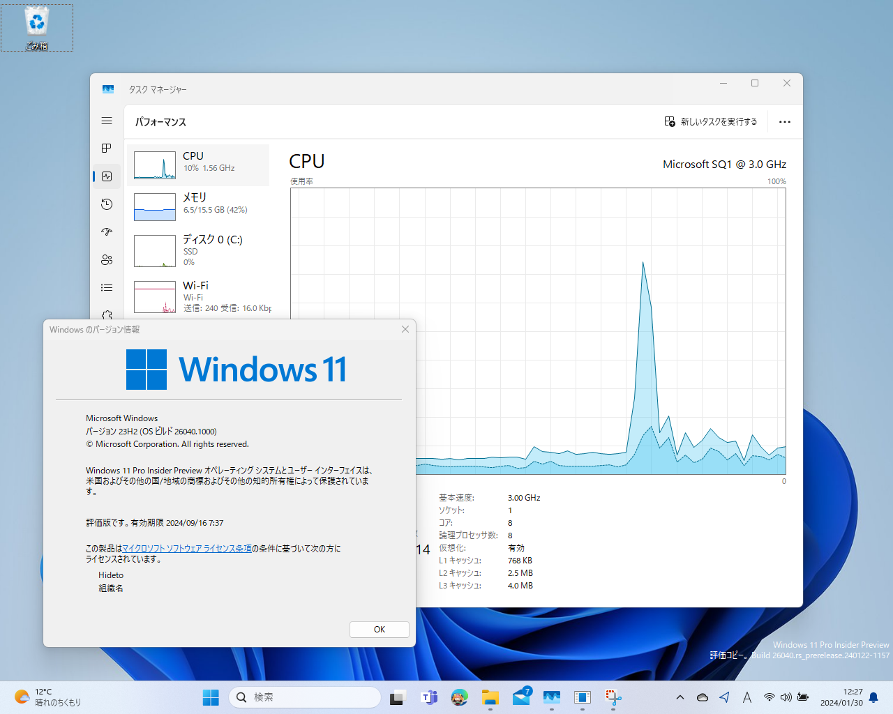This screenshot has width=893, height=714.
Task: Close the Windows のバージョン情報 dialog
Action: pyautogui.click(x=405, y=329)
